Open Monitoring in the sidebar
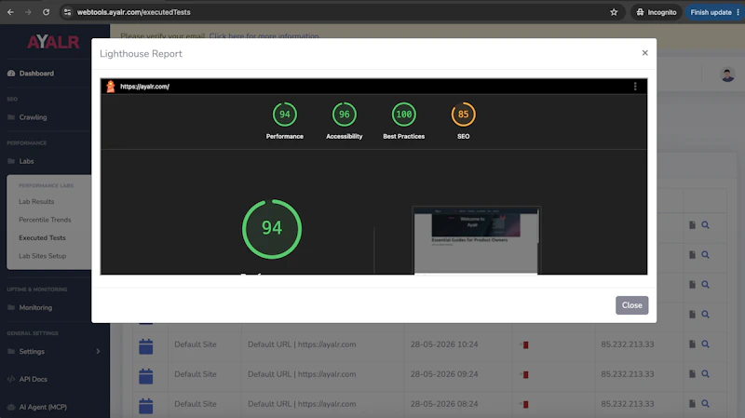Image resolution: width=745 pixels, height=418 pixels. coord(35,307)
